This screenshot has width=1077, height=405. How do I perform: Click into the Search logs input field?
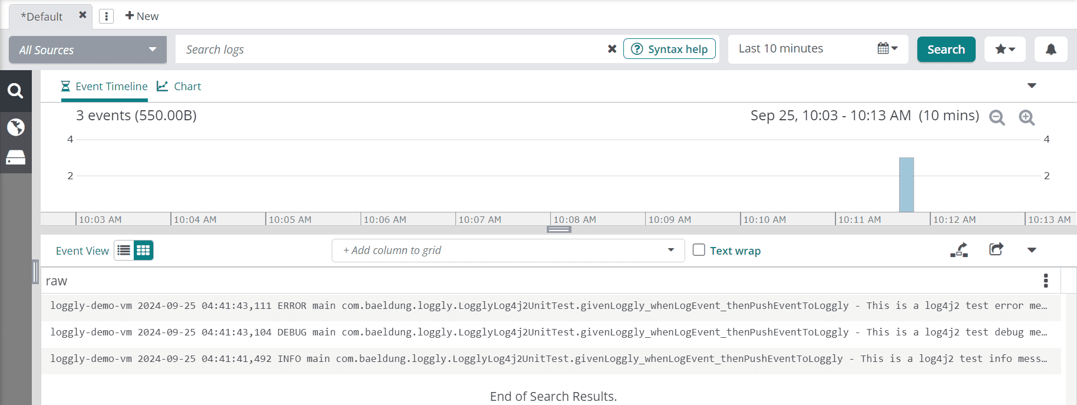pyautogui.click(x=389, y=50)
